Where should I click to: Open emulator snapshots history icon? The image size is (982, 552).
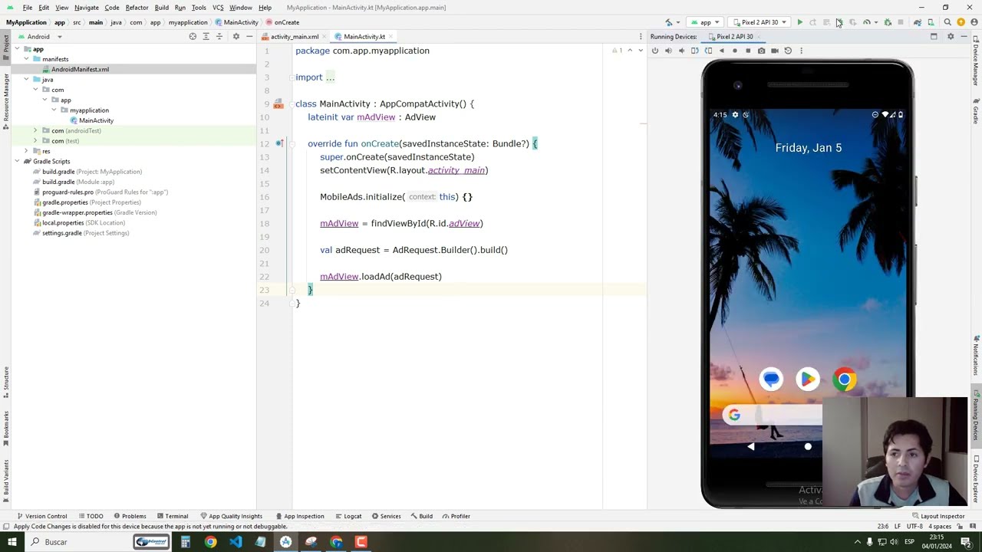788,51
